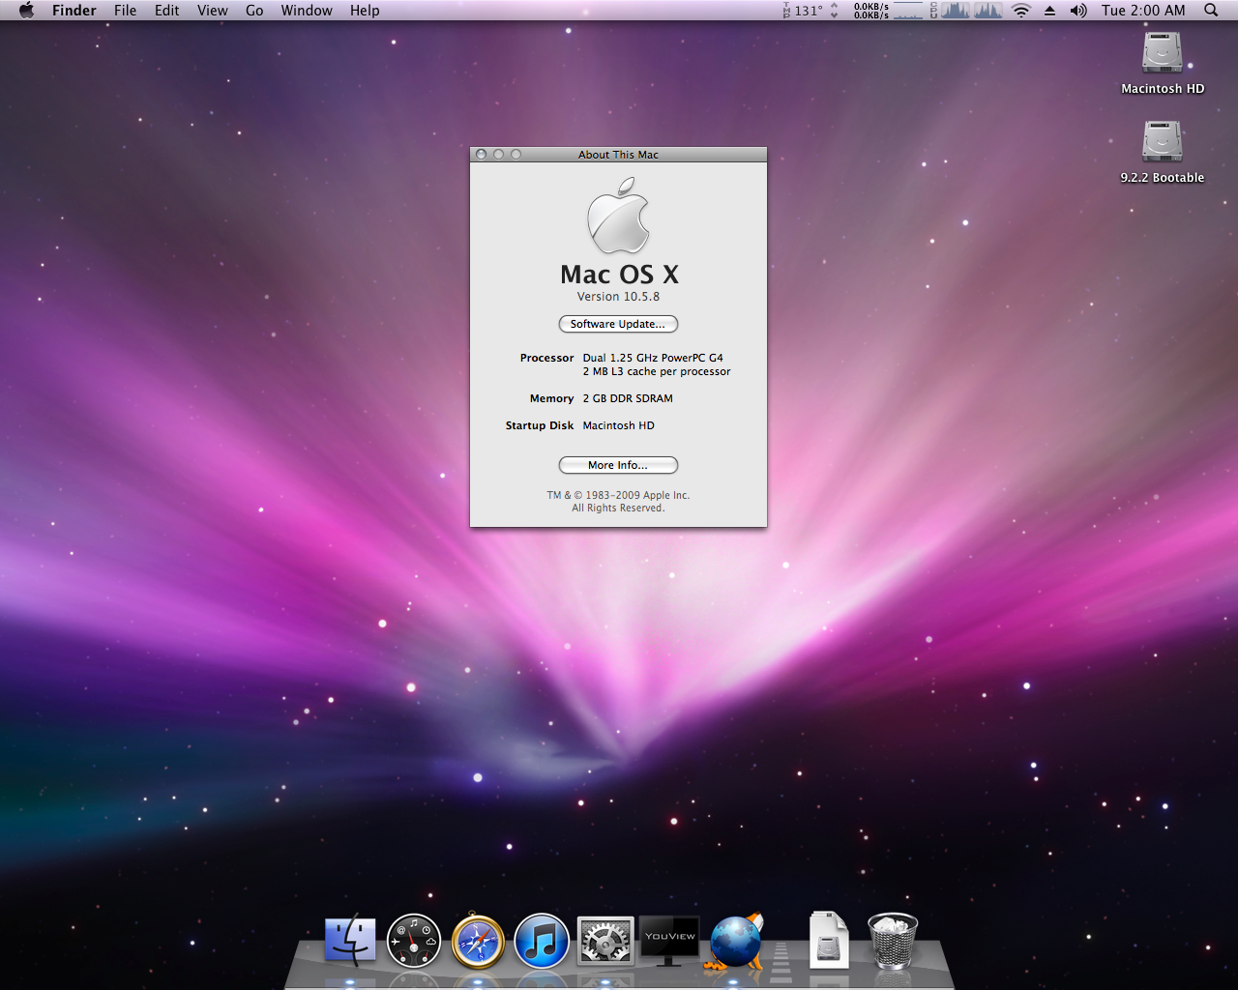Open Finder from the Dock
This screenshot has height=990, width=1238.
click(350, 941)
